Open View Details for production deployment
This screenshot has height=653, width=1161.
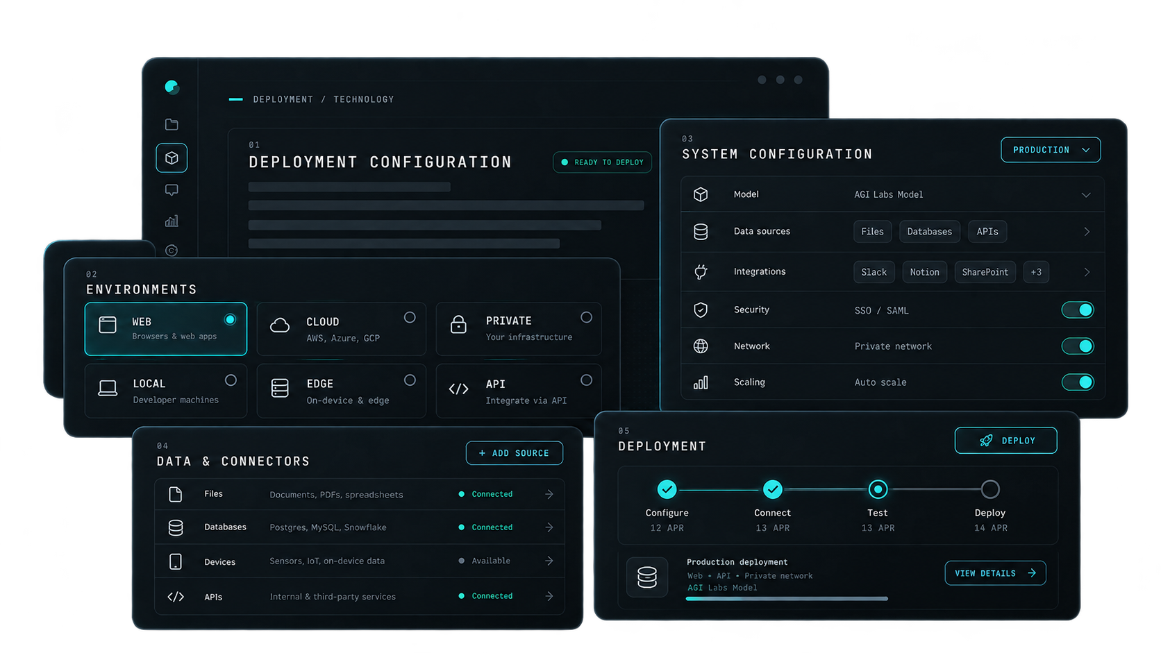(995, 573)
